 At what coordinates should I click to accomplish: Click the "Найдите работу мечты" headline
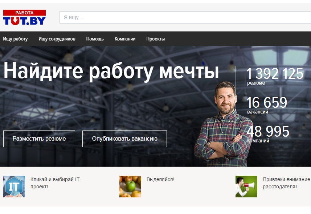click(111, 71)
